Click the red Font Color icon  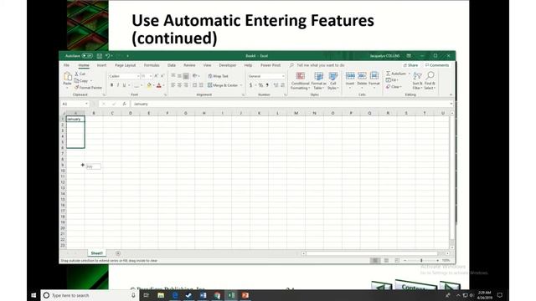click(159, 85)
